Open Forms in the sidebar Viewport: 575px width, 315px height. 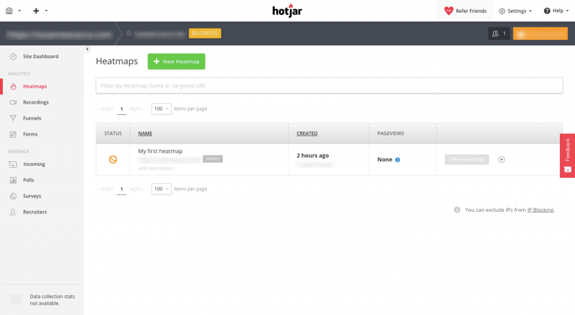(30, 135)
